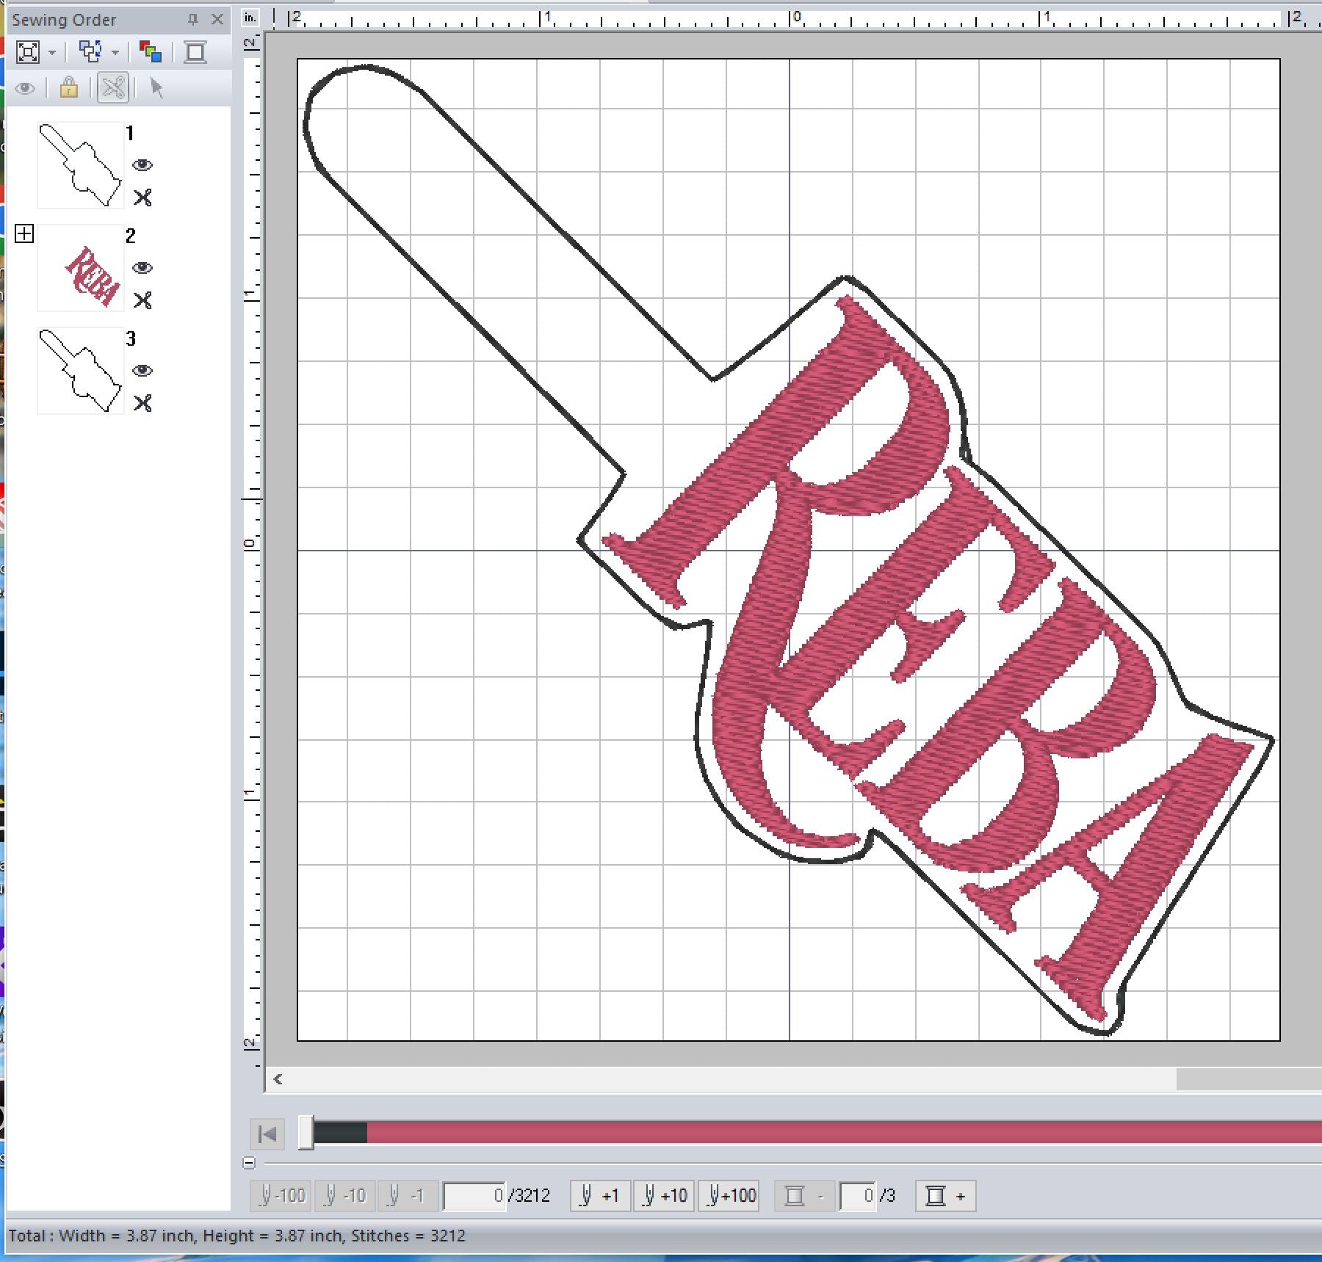Collapse the stitch simulator controls row

tap(249, 1163)
